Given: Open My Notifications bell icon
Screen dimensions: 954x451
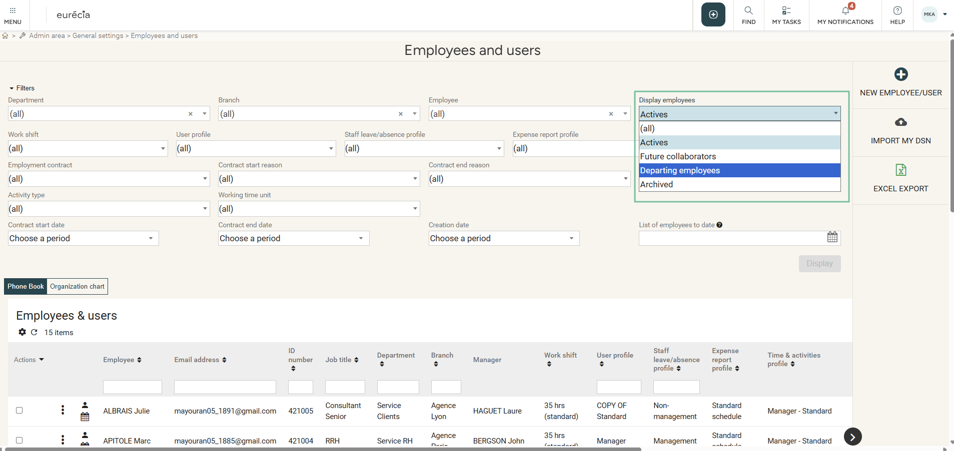Looking at the screenshot, I should (845, 10).
